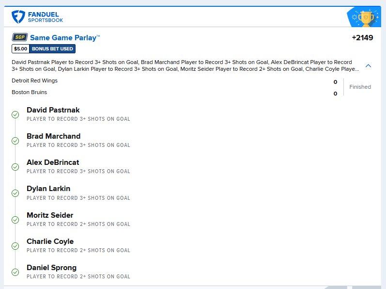Viewport: 386px width, 289px height.
Task: Open the Same Game Parlay title
Action: 65,38
